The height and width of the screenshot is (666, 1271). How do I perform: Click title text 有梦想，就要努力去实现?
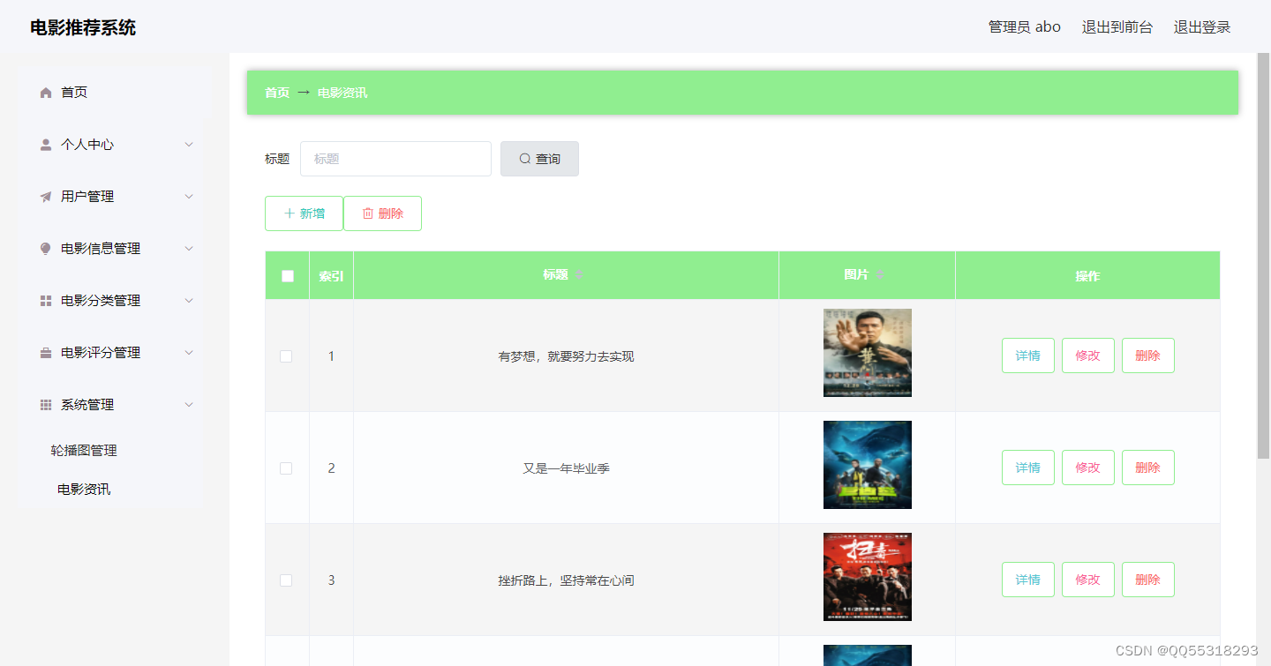pos(566,356)
